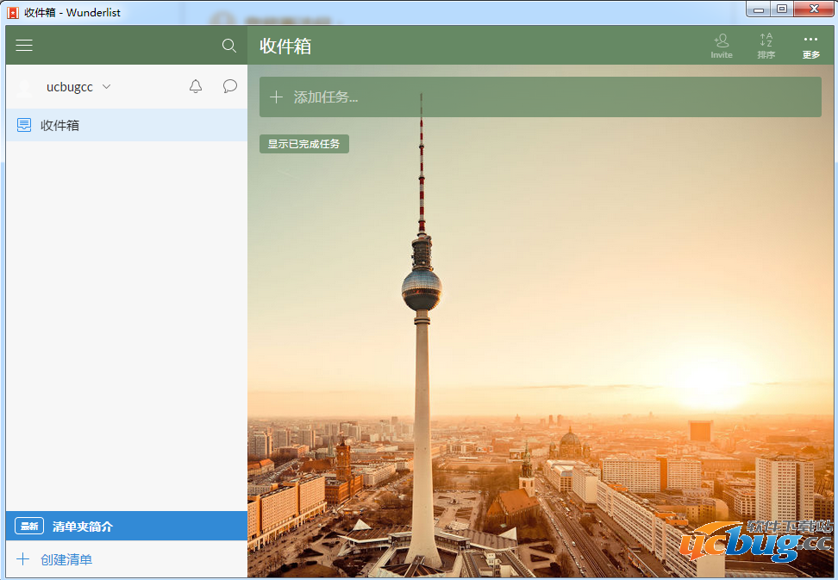Open the 排序 sort options
This screenshot has width=838, height=580.
(766, 46)
